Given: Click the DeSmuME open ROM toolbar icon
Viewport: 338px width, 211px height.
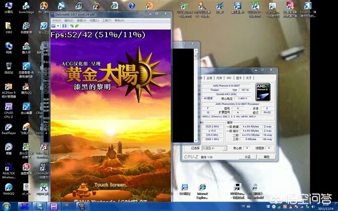Looking at the screenshot, I should [x=53, y=26].
